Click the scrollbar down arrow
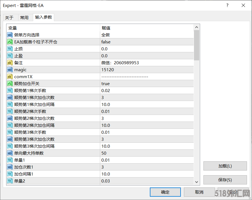252x200 pixels. (196, 182)
